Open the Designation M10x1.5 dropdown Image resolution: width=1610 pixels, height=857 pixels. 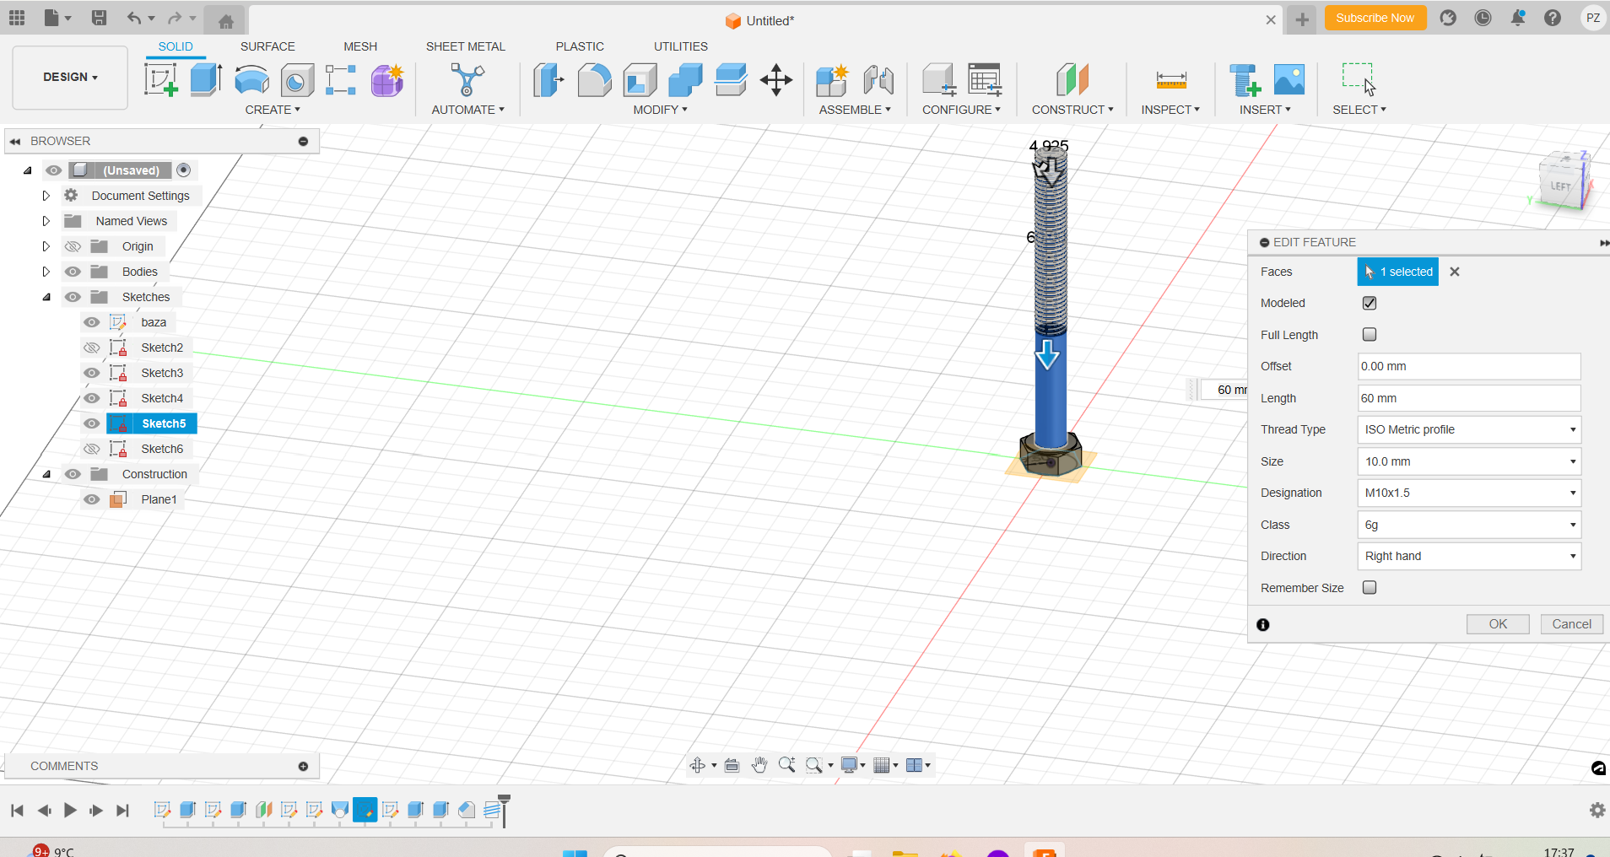coord(1468,493)
